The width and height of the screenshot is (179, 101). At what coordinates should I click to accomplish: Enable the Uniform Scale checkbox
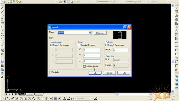pos(84,66)
